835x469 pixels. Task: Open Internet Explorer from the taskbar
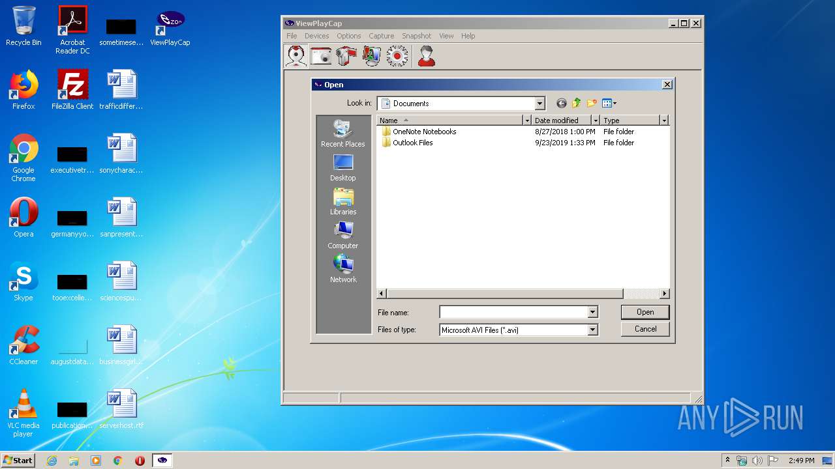tap(52, 461)
